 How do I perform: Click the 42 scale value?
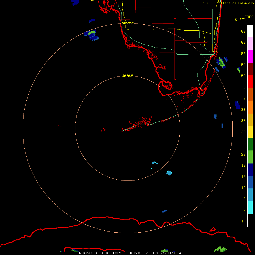tap(243, 98)
